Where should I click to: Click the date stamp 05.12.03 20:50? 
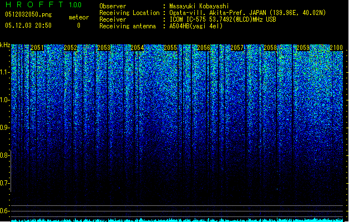pos(28,26)
